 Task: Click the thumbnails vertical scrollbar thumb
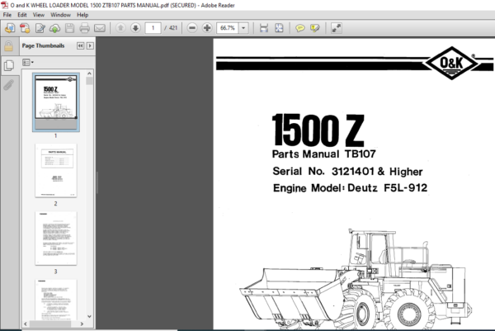point(89,81)
